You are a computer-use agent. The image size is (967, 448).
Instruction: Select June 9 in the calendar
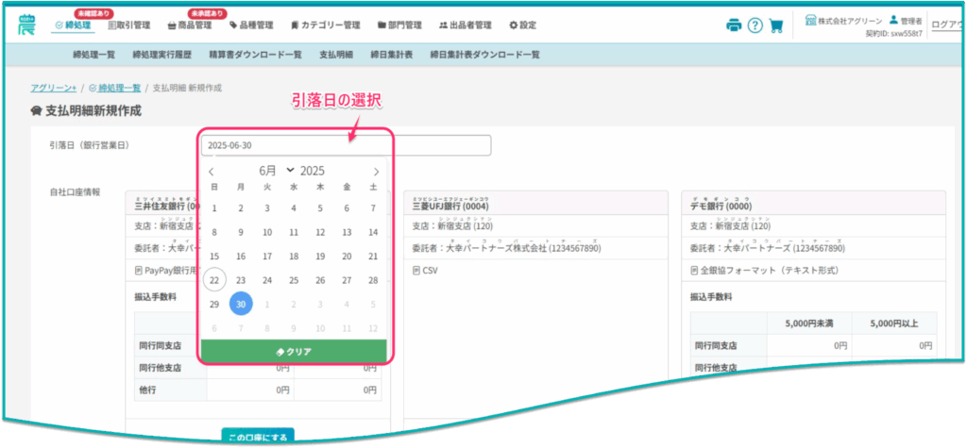click(x=241, y=232)
